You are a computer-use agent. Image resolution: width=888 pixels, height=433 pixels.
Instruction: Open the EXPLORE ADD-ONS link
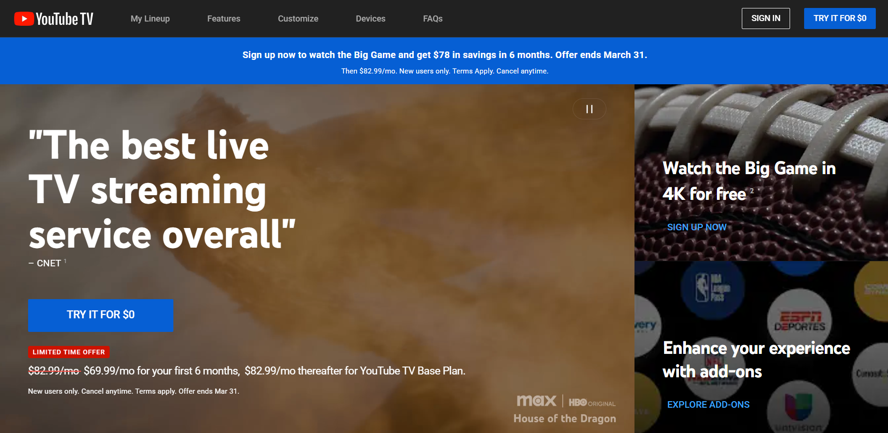[x=708, y=404]
